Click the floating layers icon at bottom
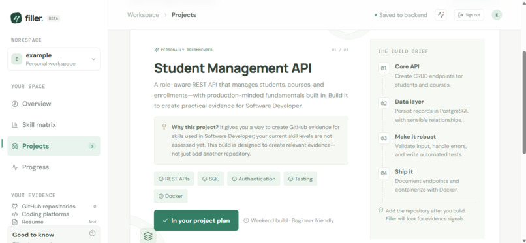 148,236
